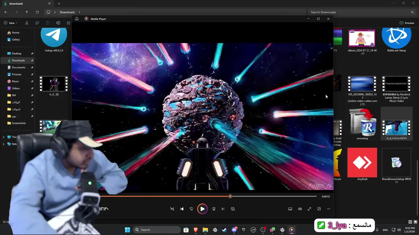Screen dimensions: 419x235
Task: Expand the chevron before Downloads in address bar
Action: [54, 12]
